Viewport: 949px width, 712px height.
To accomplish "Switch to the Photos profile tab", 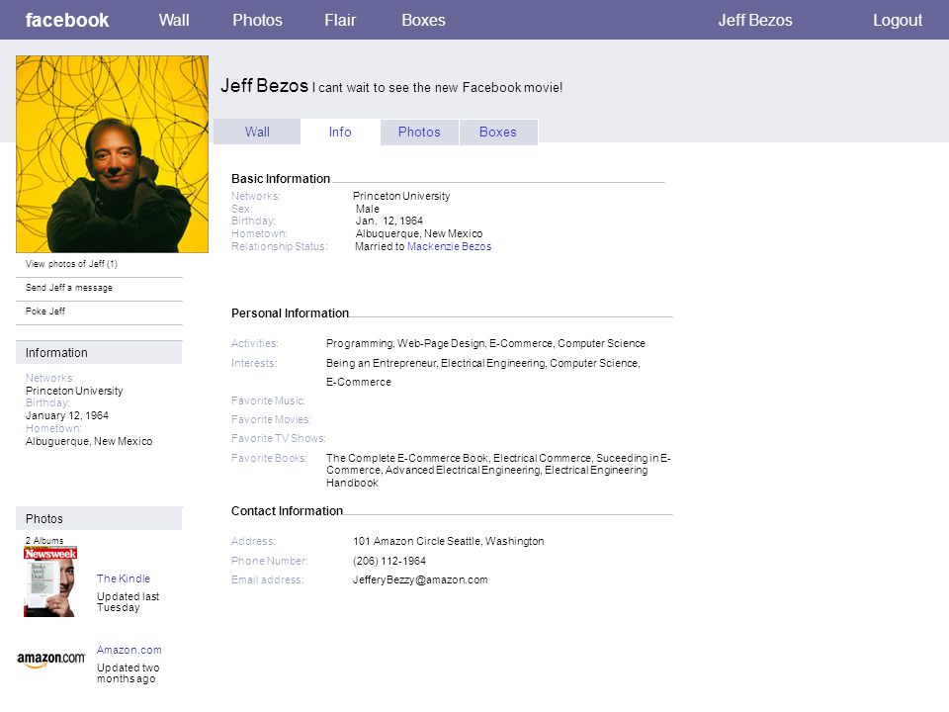I will pyautogui.click(x=419, y=132).
